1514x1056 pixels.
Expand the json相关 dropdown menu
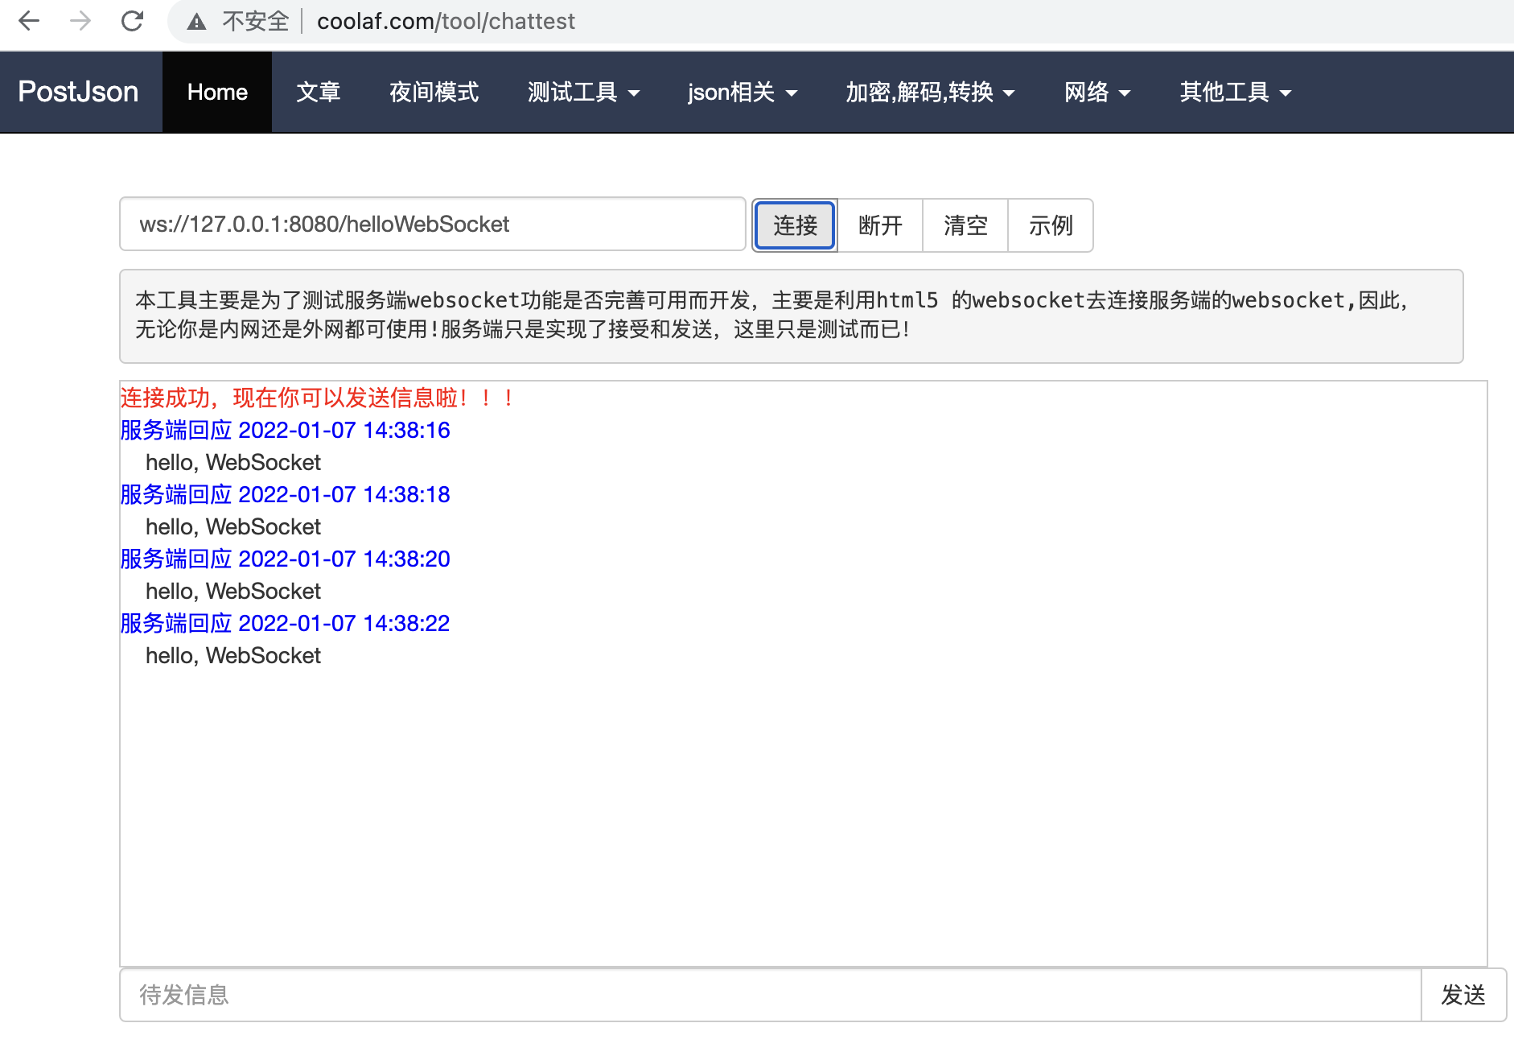tap(743, 92)
